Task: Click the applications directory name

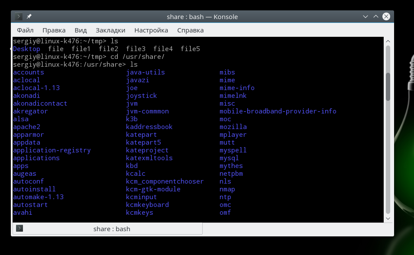Action: point(36,158)
